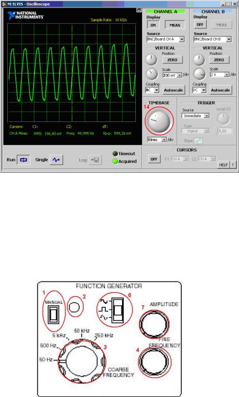Click the Freq 49,995 Hz measurement readout
The image size is (239, 397).
point(80,133)
